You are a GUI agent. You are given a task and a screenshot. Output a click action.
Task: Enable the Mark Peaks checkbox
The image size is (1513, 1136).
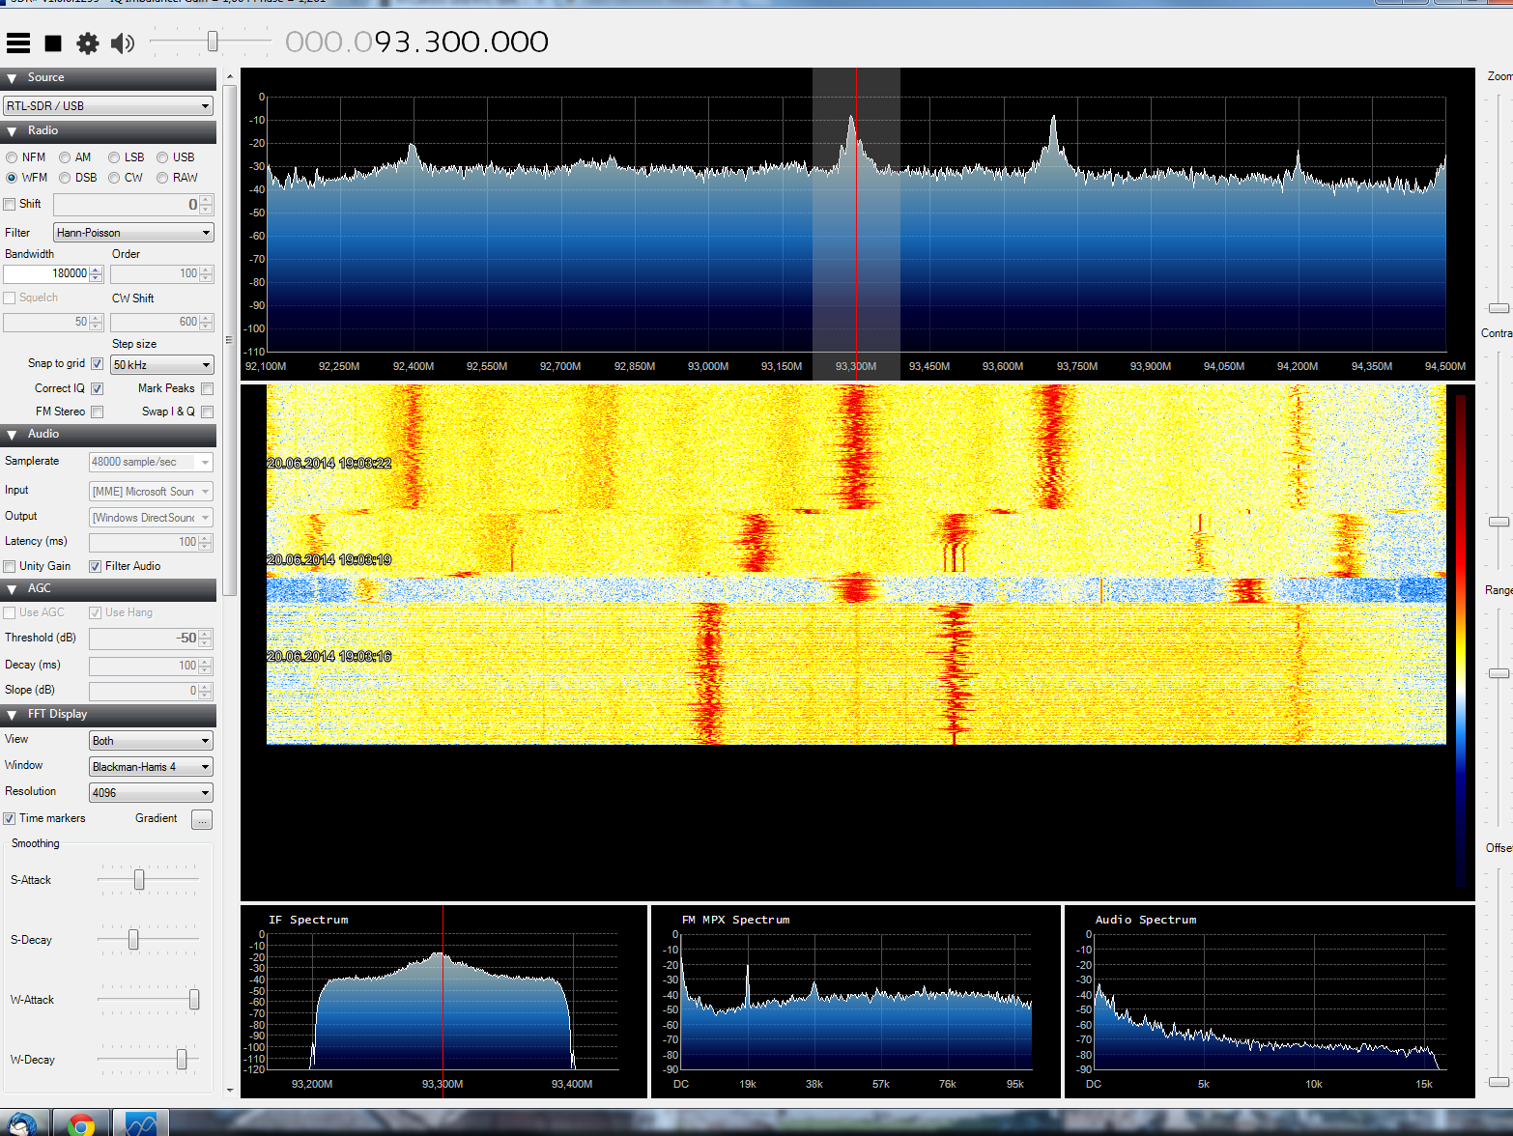click(x=207, y=389)
